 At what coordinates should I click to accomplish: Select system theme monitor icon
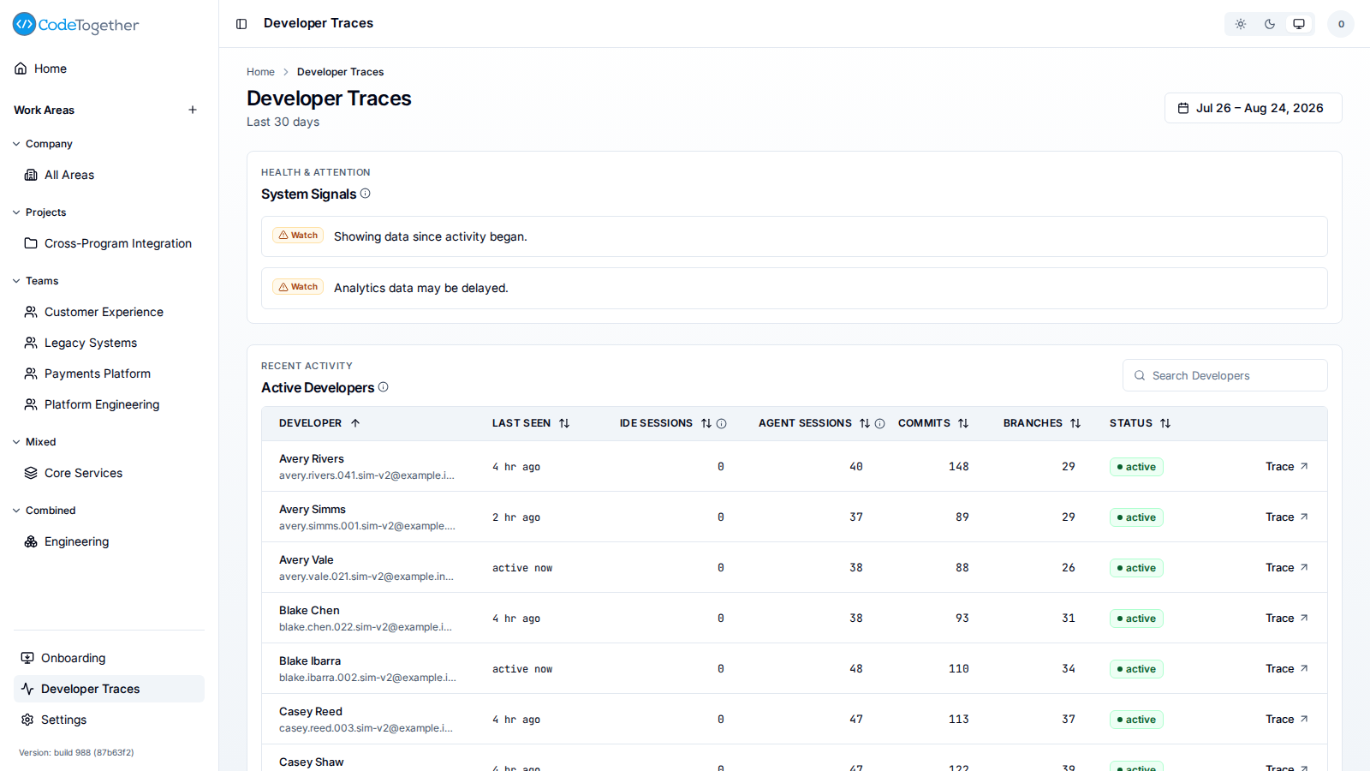[1299, 24]
